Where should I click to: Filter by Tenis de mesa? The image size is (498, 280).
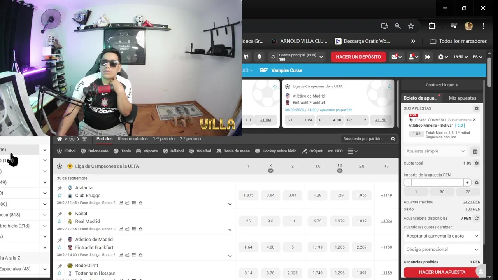233,151
